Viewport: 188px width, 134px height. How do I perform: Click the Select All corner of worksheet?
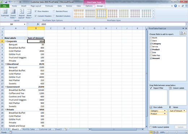[2, 28]
